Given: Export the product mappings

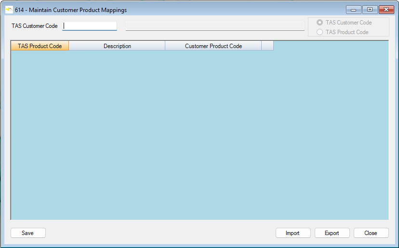Looking at the screenshot, I should click(332, 233).
